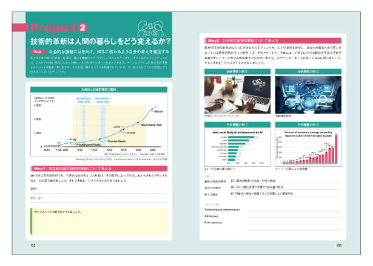Click the "World Wide Web" chart label

pos(152,125)
